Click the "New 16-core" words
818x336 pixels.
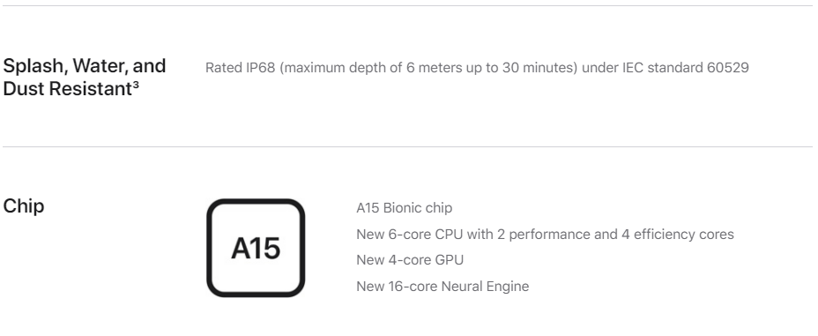397,287
